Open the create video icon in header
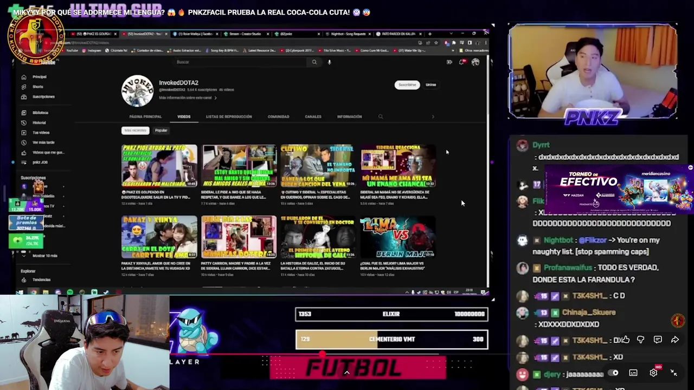The height and width of the screenshot is (390, 694). tap(449, 62)
